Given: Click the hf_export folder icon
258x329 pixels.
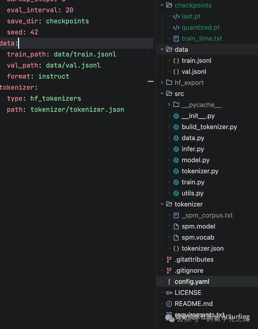Looking at the screenshot, I should (169, 82).
